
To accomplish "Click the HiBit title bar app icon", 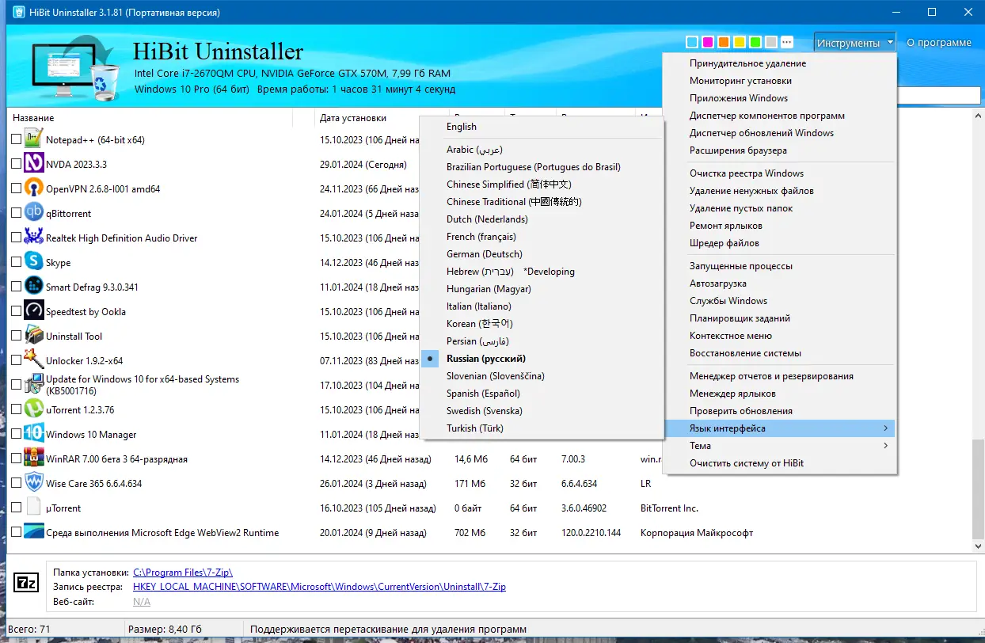I will 18,13.
